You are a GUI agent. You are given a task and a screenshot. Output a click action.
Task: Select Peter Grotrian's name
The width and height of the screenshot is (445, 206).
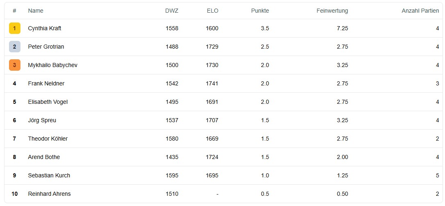click(x=46, y=47)
